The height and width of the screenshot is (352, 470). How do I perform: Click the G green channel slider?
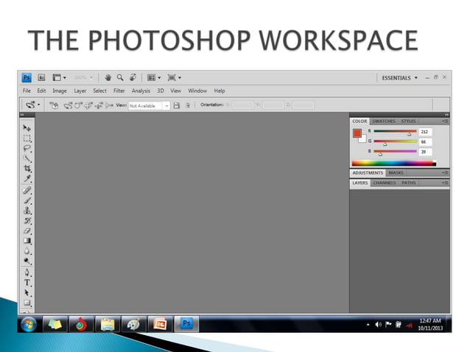396,142
